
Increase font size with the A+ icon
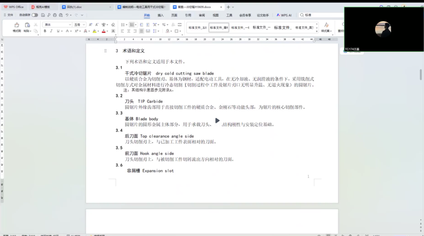[91, 25]
